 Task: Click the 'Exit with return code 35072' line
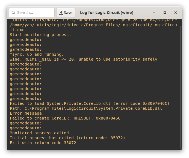[43, 143]
